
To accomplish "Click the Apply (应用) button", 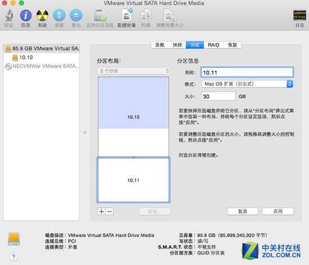I will (278, 212).
